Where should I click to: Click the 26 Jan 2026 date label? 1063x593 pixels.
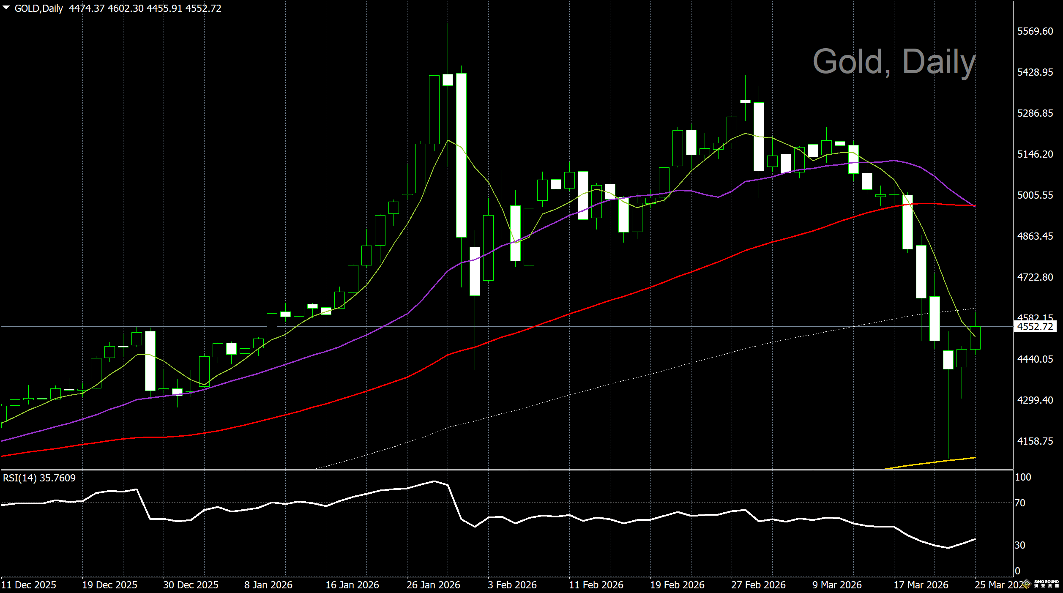433,585
